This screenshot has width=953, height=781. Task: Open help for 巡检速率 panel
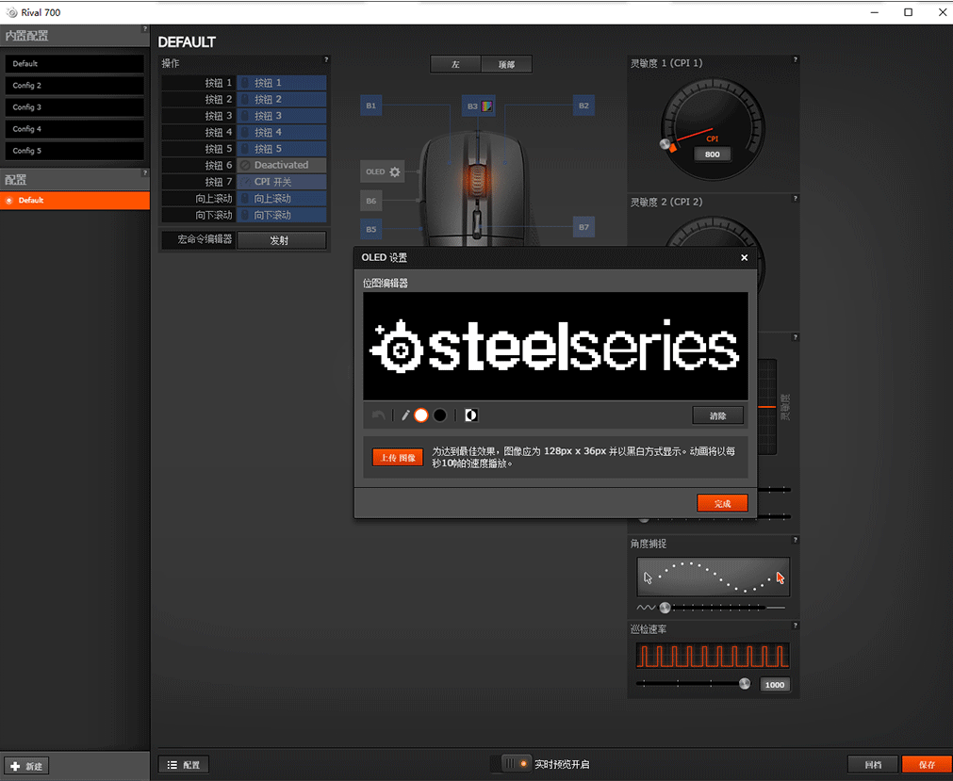(795, 626)
